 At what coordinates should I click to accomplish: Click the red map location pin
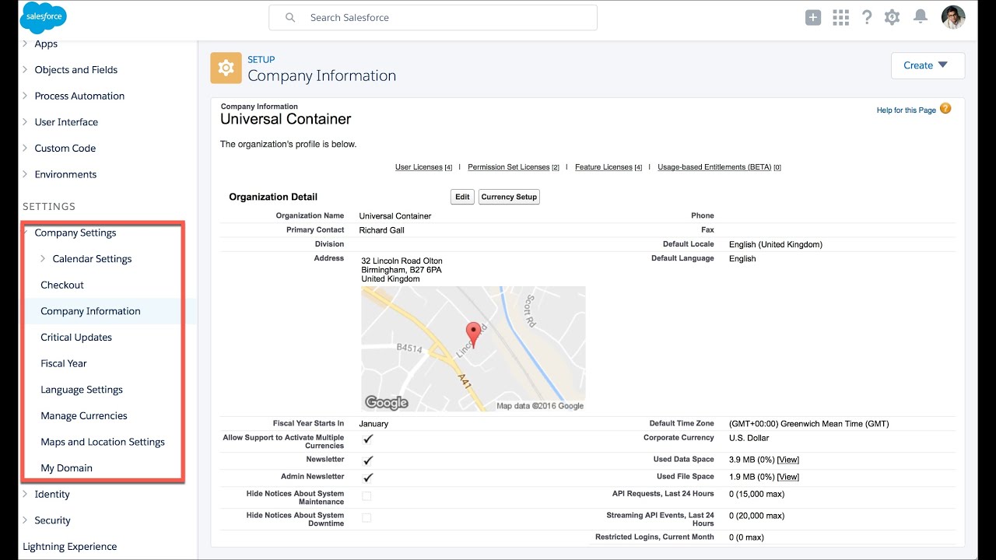(472, 335)
